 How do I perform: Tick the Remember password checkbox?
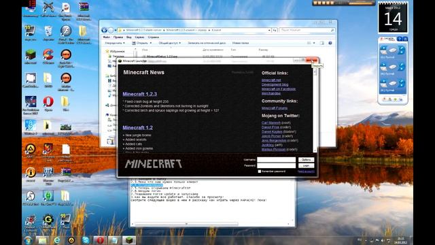pos(260,171)
